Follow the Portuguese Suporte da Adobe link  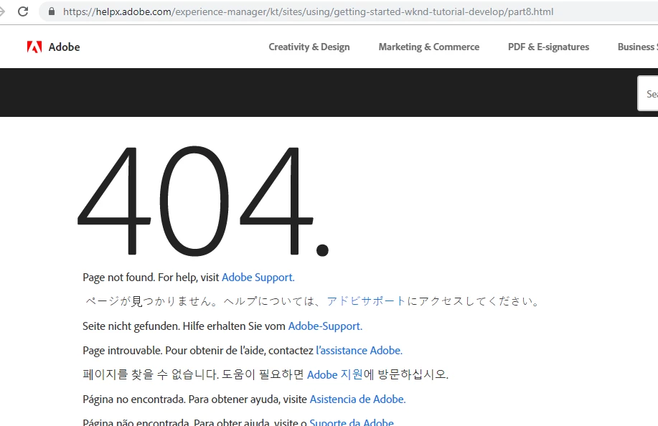pos(352,422)
